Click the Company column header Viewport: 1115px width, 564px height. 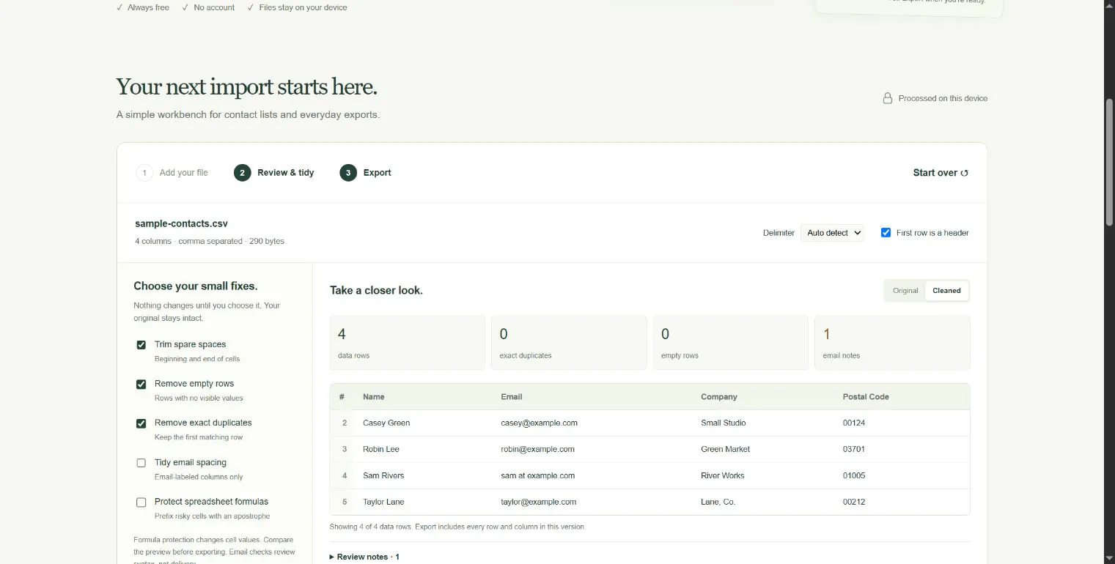click(719, 397)
